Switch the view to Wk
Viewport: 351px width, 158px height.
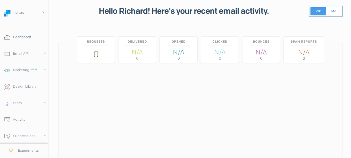pos(318,11)
